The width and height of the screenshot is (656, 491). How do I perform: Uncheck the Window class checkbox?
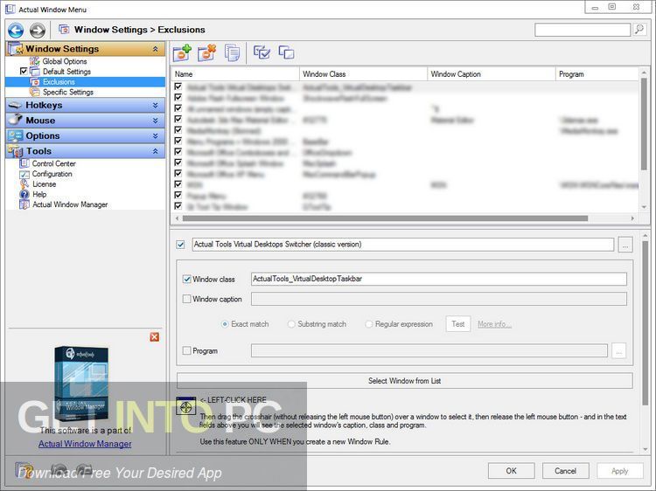tap(186, 280)
